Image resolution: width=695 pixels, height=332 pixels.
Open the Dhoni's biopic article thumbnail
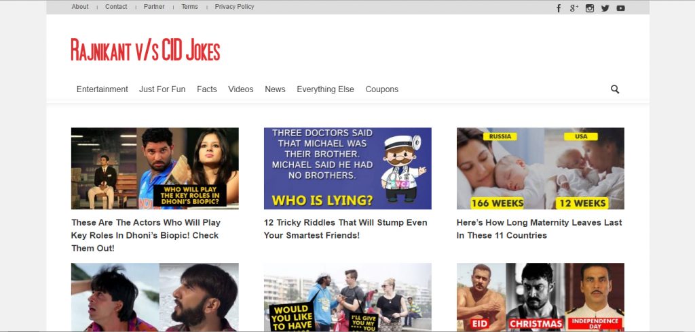coord(155,168)
